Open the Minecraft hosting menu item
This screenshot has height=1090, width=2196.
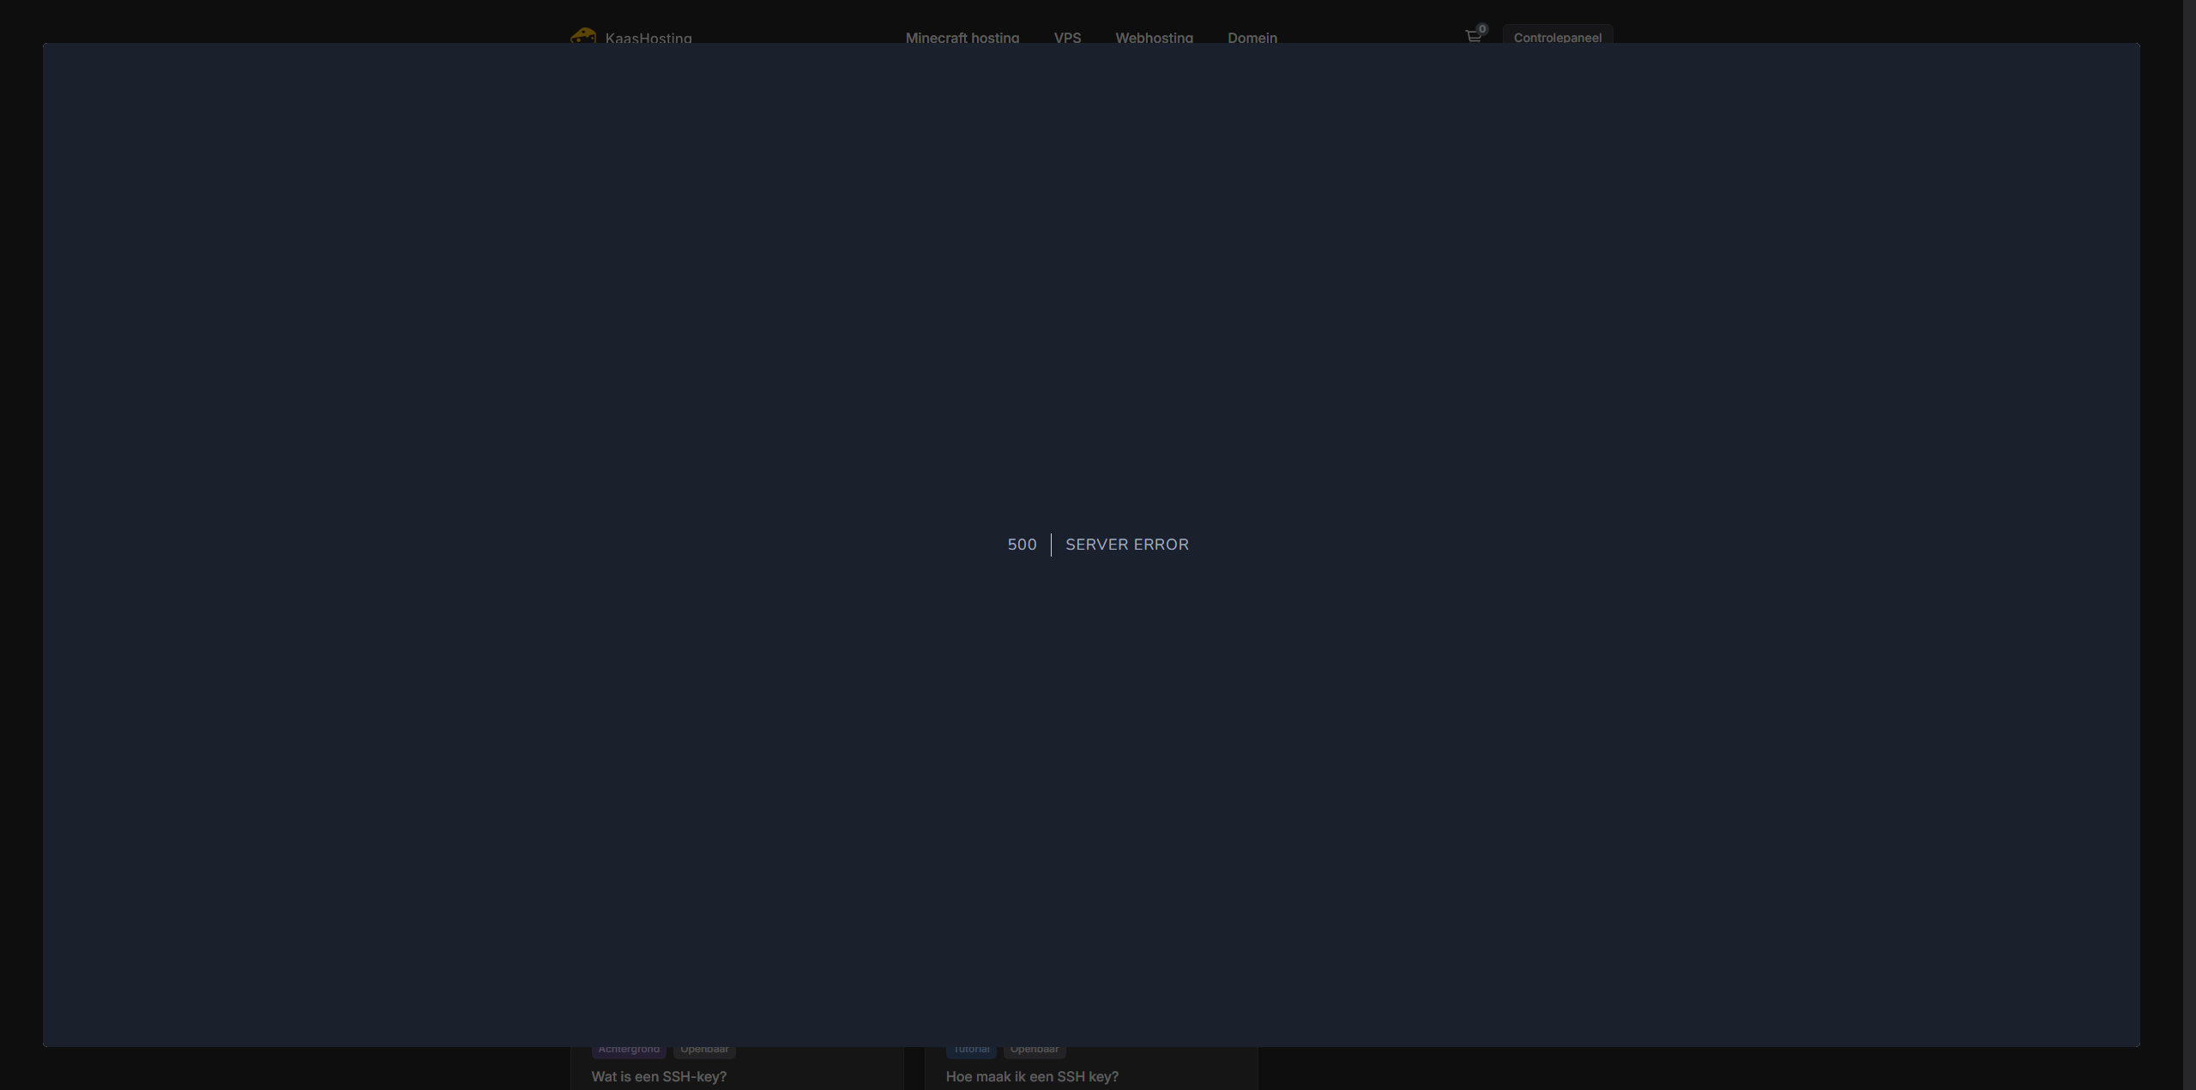point(962,37)
